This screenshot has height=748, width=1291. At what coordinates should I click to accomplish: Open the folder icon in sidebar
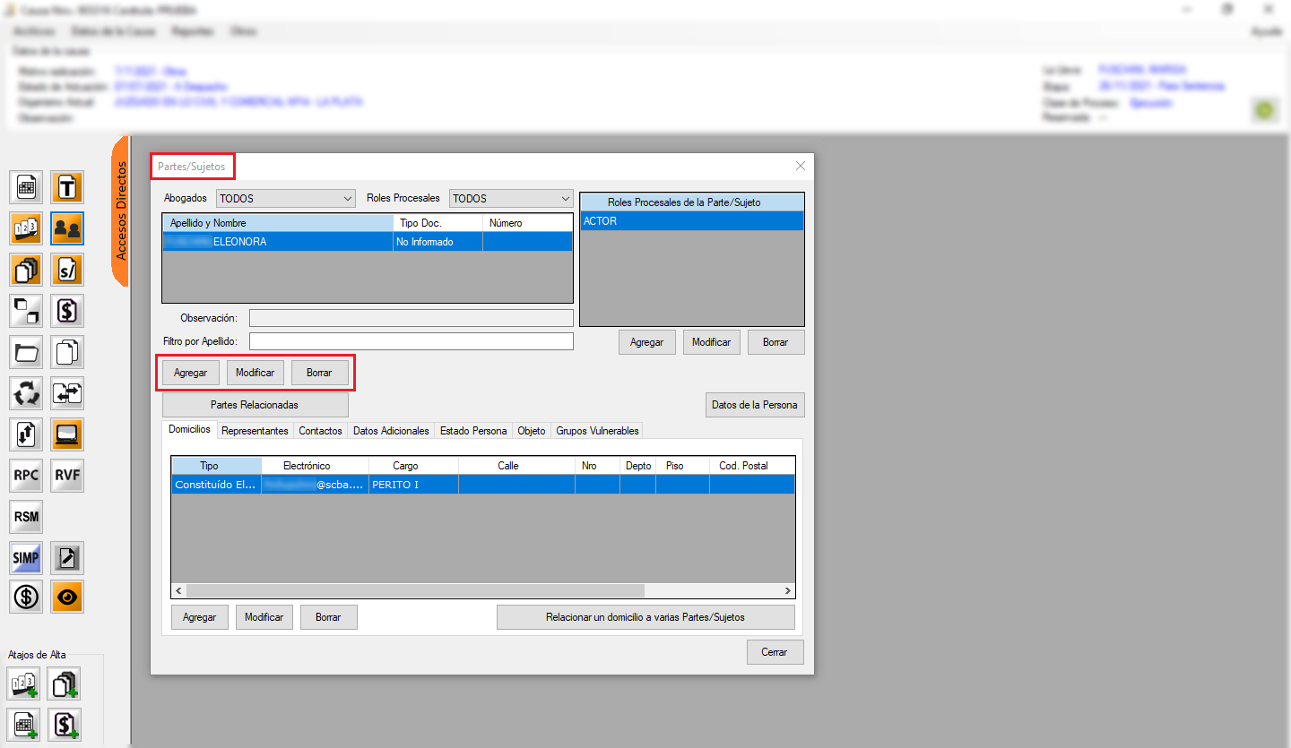coord(26,352)
